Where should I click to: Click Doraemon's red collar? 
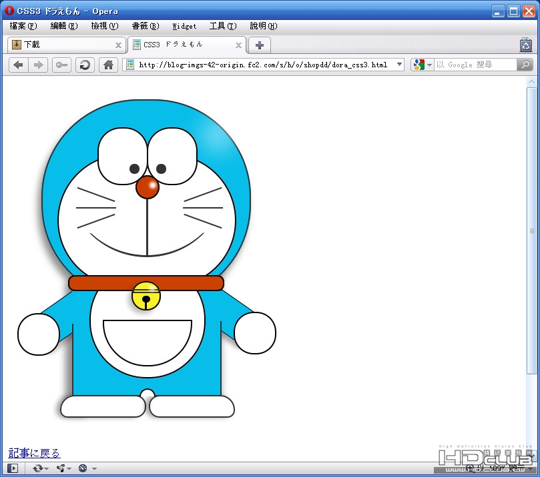[146, 283]
